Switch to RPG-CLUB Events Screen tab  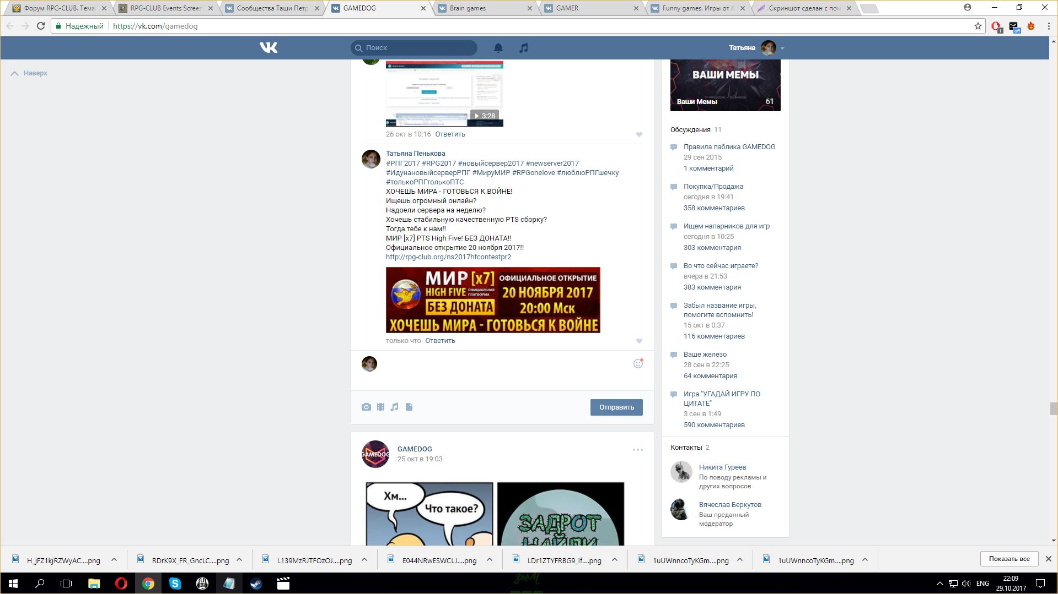pos(165,8)
